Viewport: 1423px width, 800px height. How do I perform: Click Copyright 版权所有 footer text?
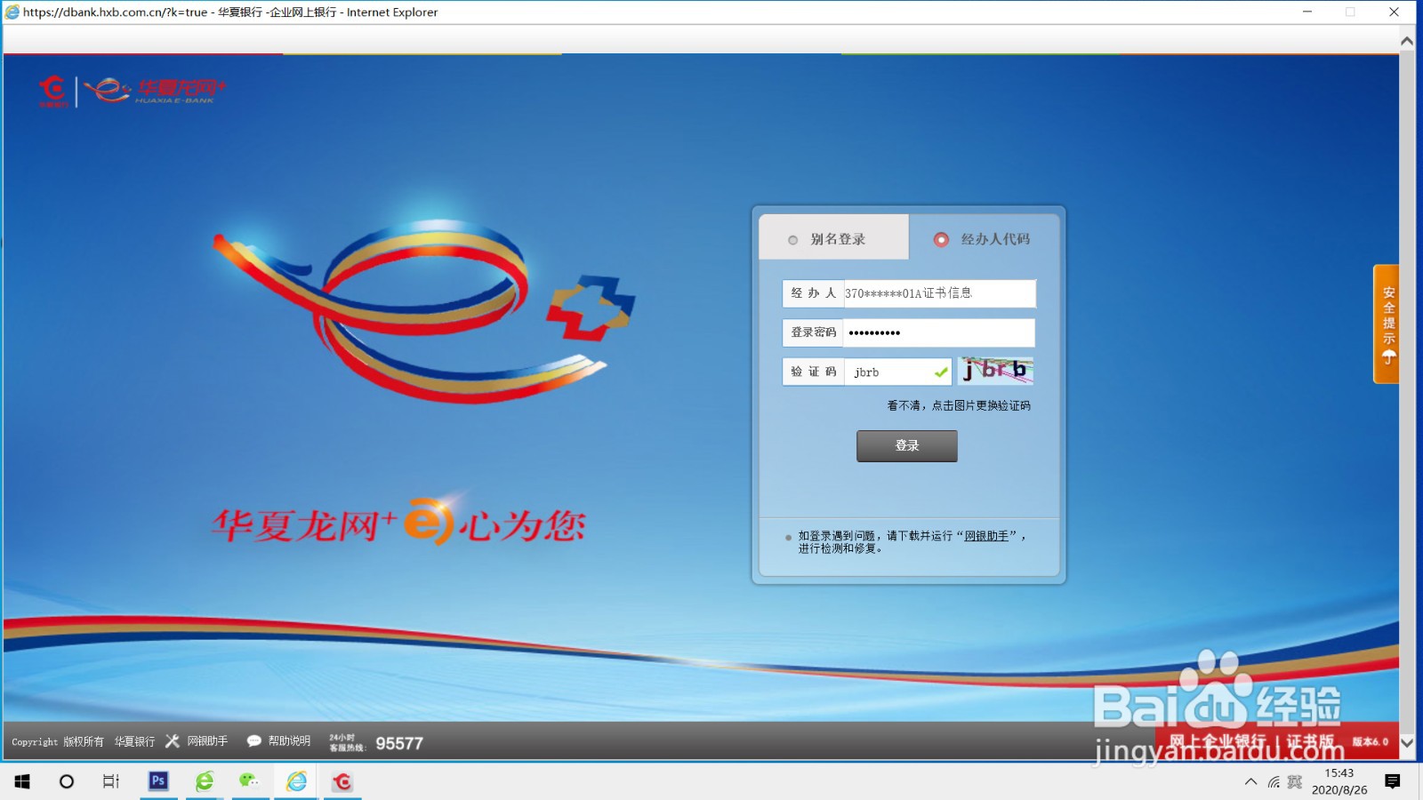58,741
